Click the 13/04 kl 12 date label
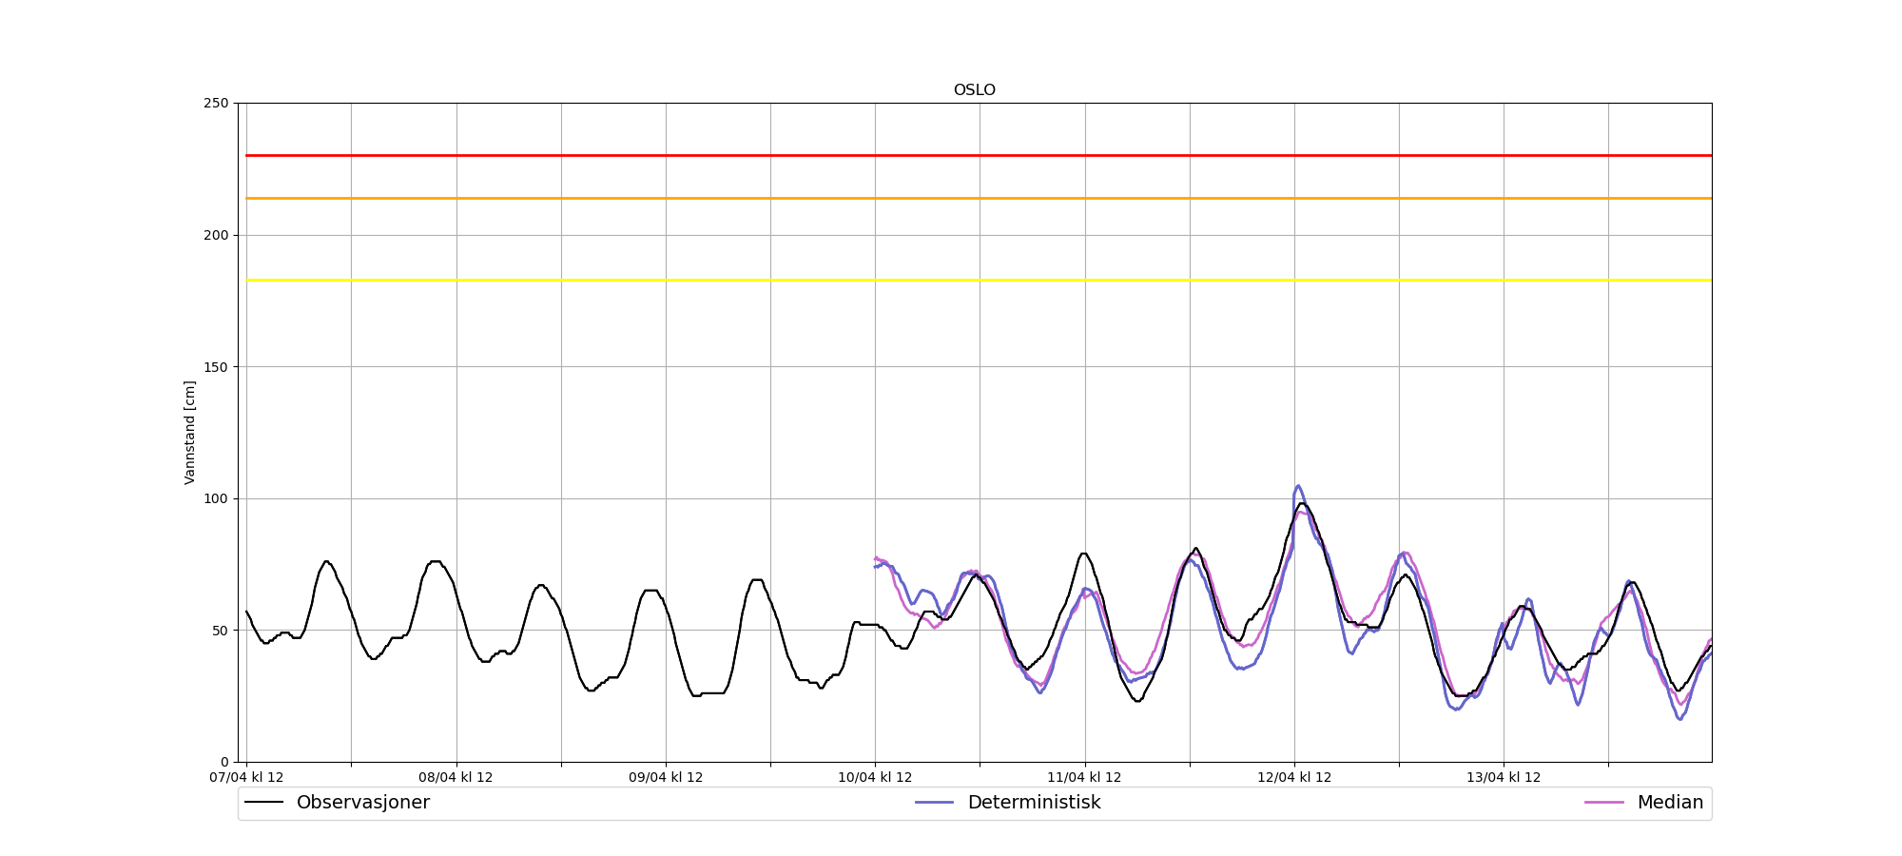The width and height of the screenshot is (1902, 856). (1504, 777)
